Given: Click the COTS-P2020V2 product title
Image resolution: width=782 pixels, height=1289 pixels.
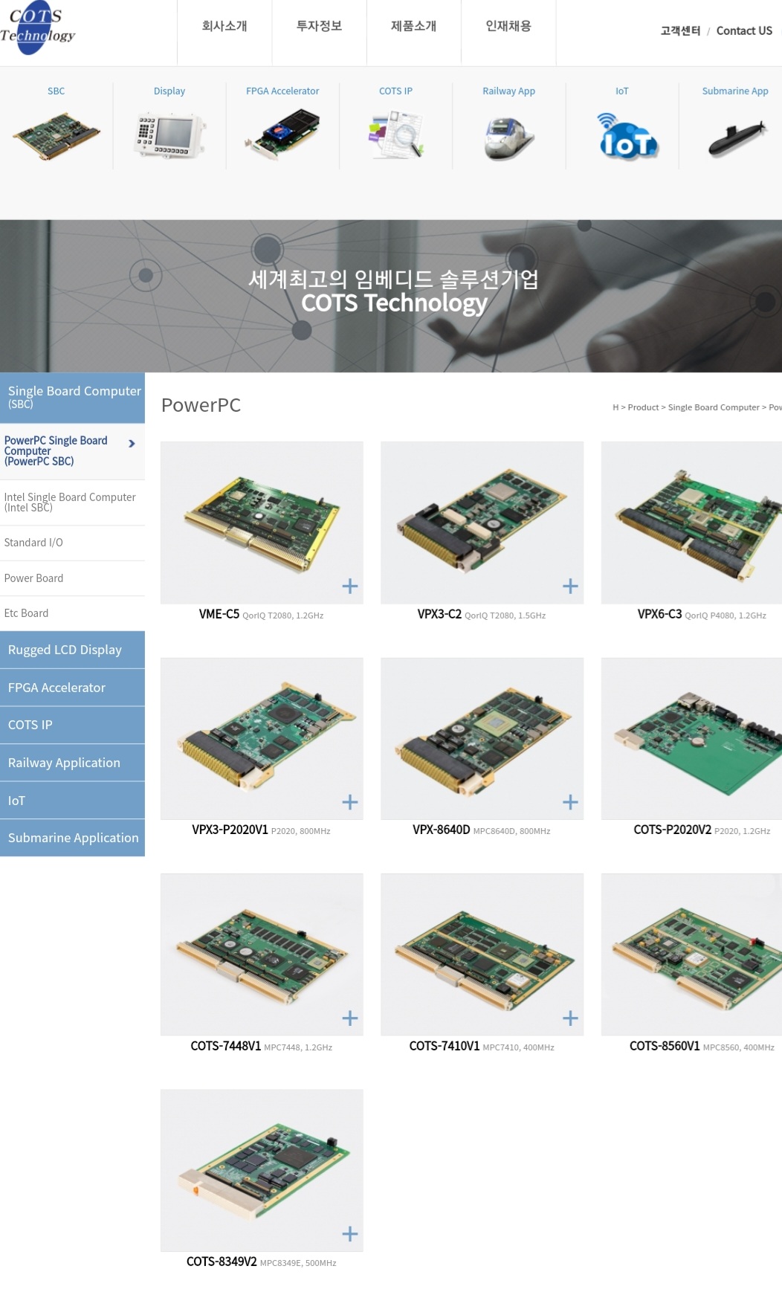Looking at the screenshot, I should coord(672,830).
